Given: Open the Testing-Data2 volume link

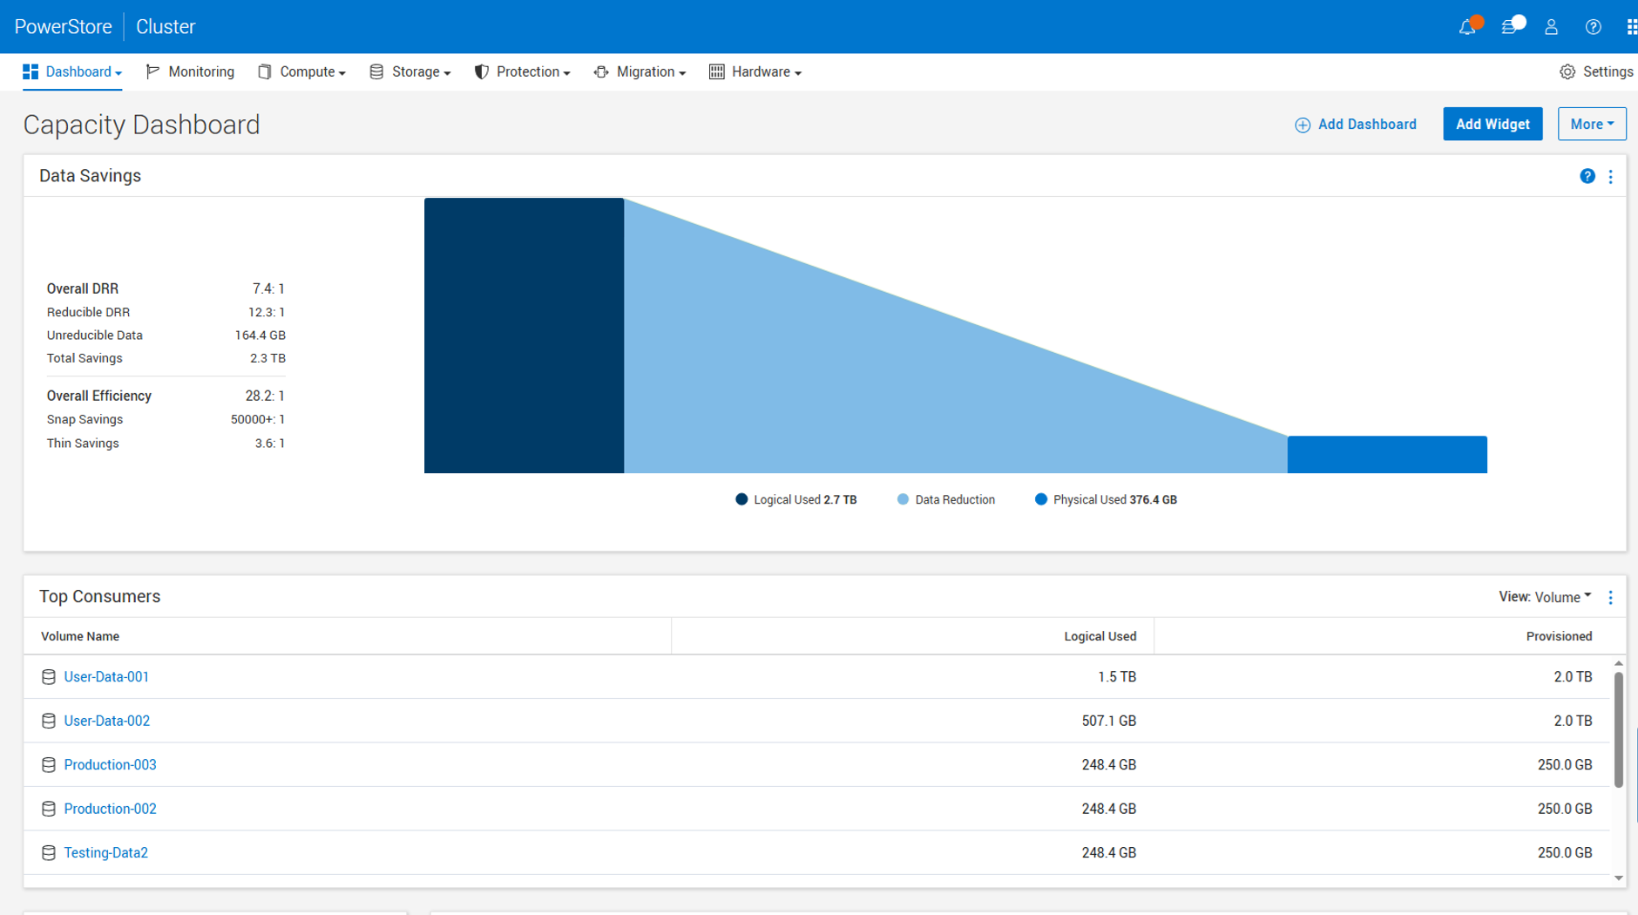Looking at the screenshot, I should tap(105, 853).
